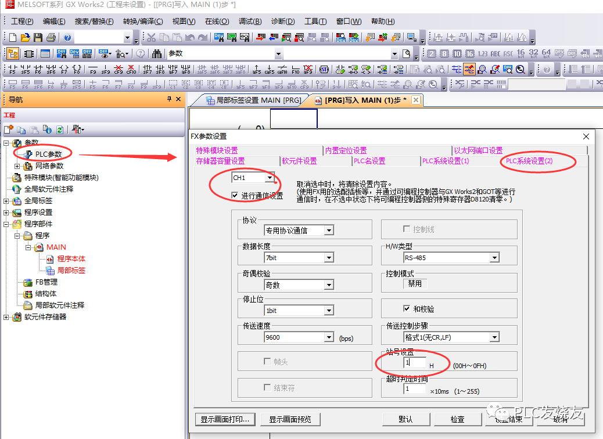Screen dimensions: 603x439
Task: Click the Save project icon
Action: point(38,38)
